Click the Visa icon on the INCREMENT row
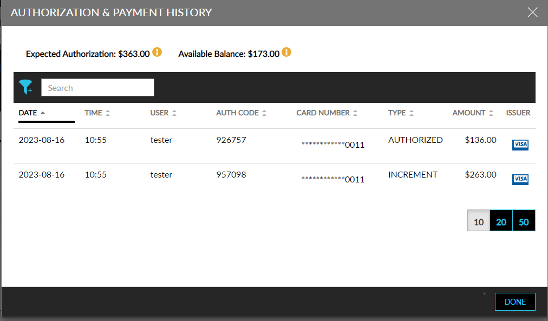This screenshot has width=548, height=321. (x=520, y=179)
